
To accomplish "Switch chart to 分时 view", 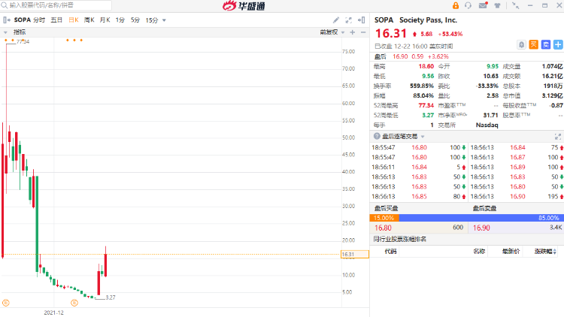I will tap(39, 20).
